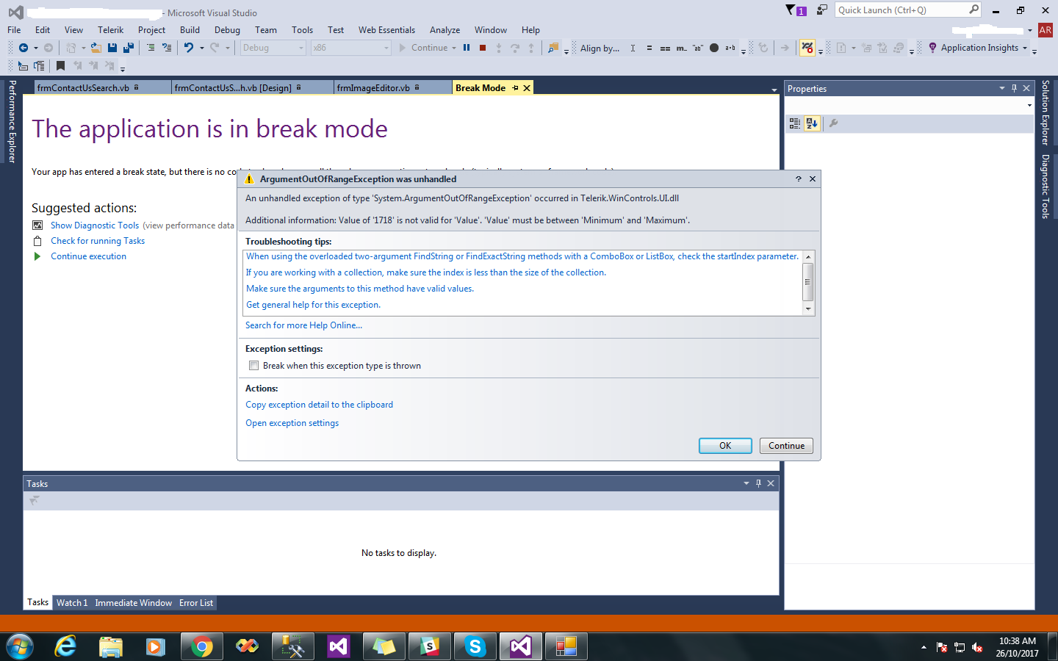1058x661 pixels.
Task: Close the exception dialog with X
Action: pyautogui.click(x=813, y=179)
